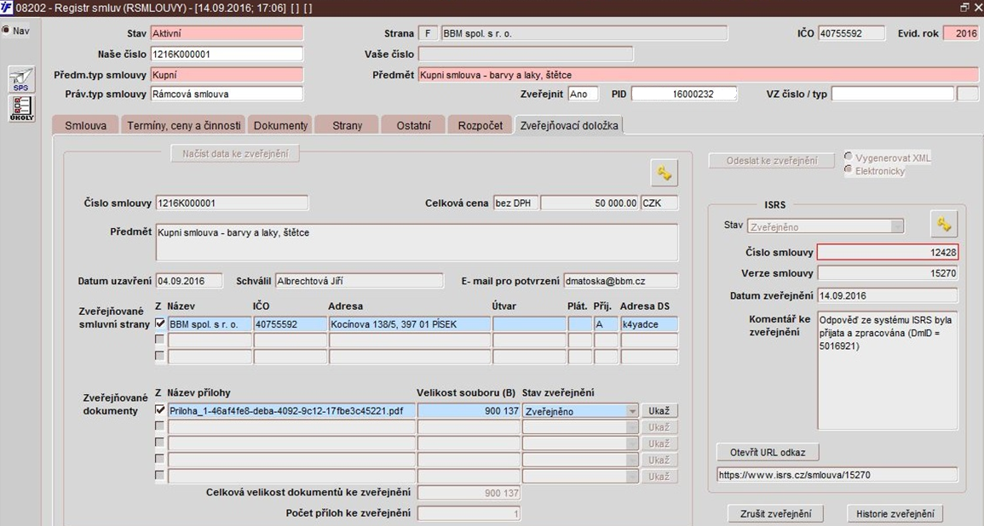Uncheck the BBM spol. s r. o. party checkbox
This screenshot has height=526, width=984.
(x=159, y=323)
